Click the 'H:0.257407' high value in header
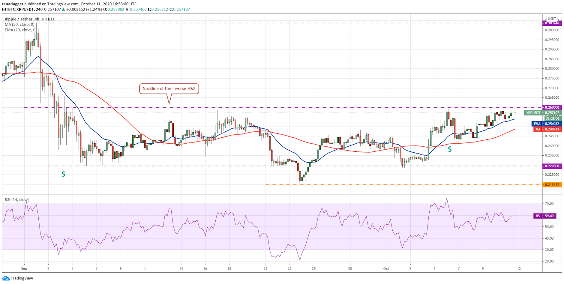The height and width of the screenshot is (284, 564). [x=136, y=9]
